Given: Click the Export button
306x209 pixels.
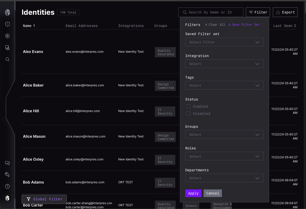Looking at the screenshot, I should click(285, 12).
